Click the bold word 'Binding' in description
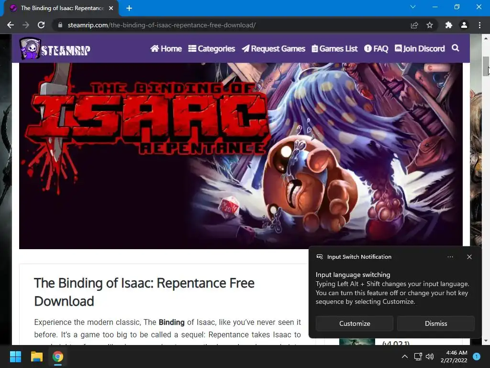The width and height of the screenshot is (490, 368). click(x=172, y=322)
